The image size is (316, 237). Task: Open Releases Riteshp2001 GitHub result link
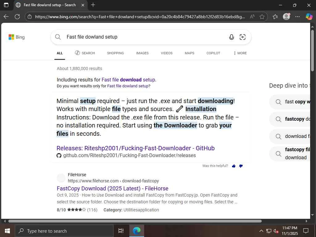point(136,148)
